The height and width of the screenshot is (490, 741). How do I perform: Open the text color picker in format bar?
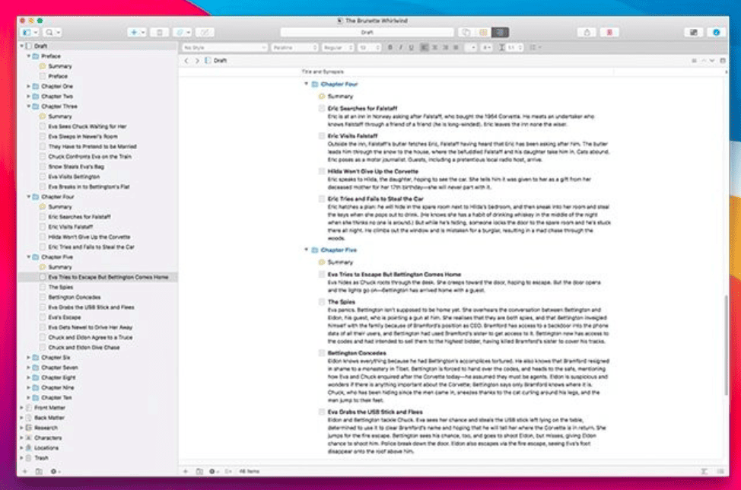pos(470,47)
